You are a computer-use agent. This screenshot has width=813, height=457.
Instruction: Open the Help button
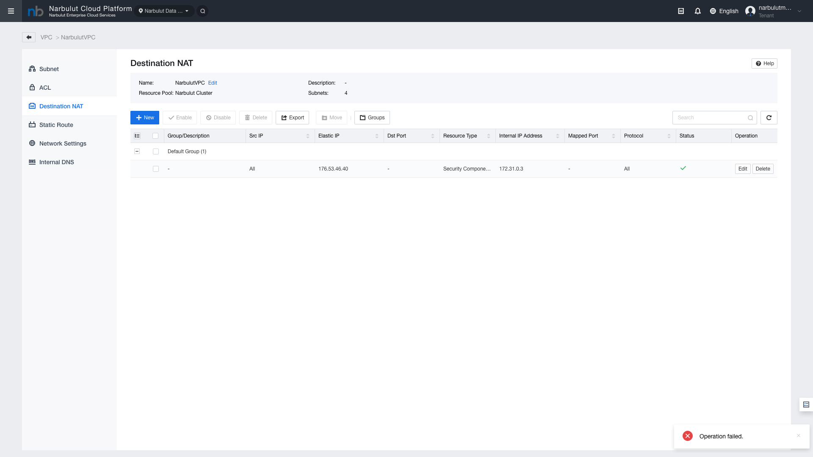click(x=764, y=63)
